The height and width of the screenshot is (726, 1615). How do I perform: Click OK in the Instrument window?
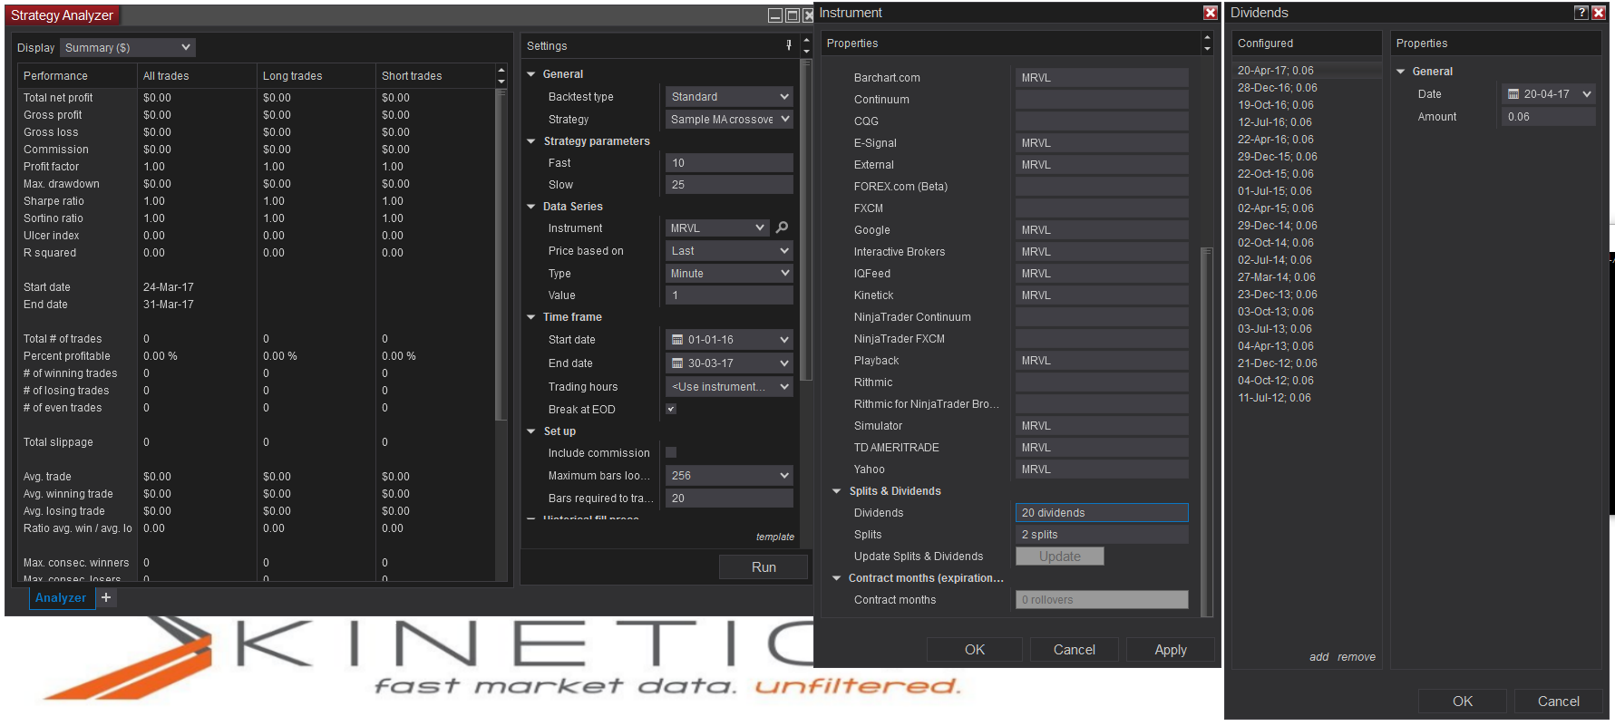coord(975,650)
